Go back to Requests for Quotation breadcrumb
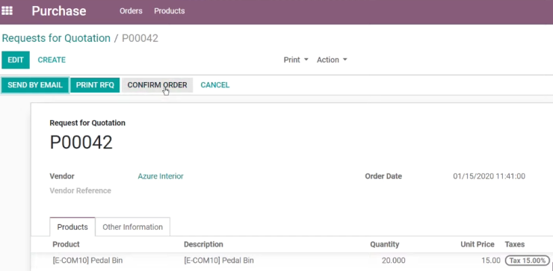Image resolution: width=553 pixels, height=271 pixels. [x=56, y=38]
